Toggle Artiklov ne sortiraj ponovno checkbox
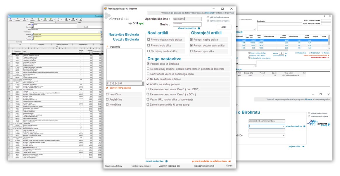This screenshot has height=176, width=340. tap(148, 84)
